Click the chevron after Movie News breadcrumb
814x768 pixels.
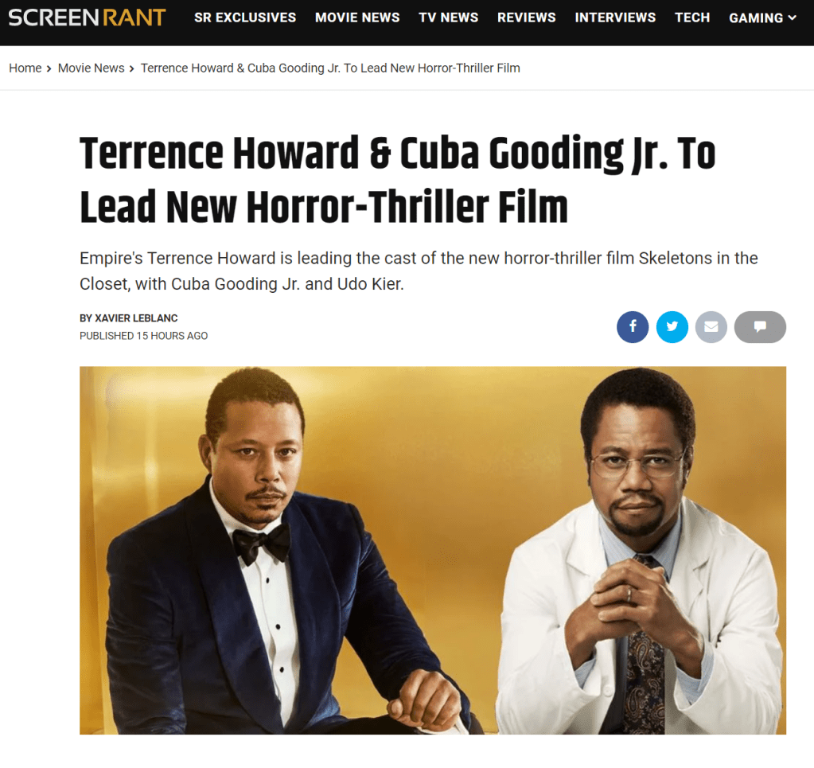[x=132, y=68]
